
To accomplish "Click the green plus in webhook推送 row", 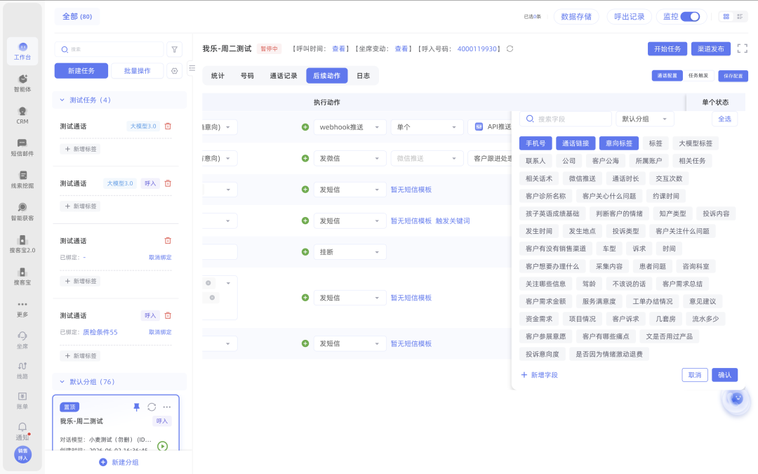I will tap(305, 127).
